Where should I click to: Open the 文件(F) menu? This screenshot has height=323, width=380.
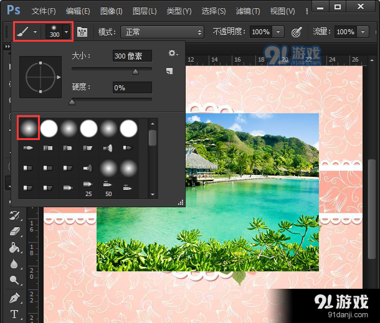pyautogui.click(x=44, y=11)
